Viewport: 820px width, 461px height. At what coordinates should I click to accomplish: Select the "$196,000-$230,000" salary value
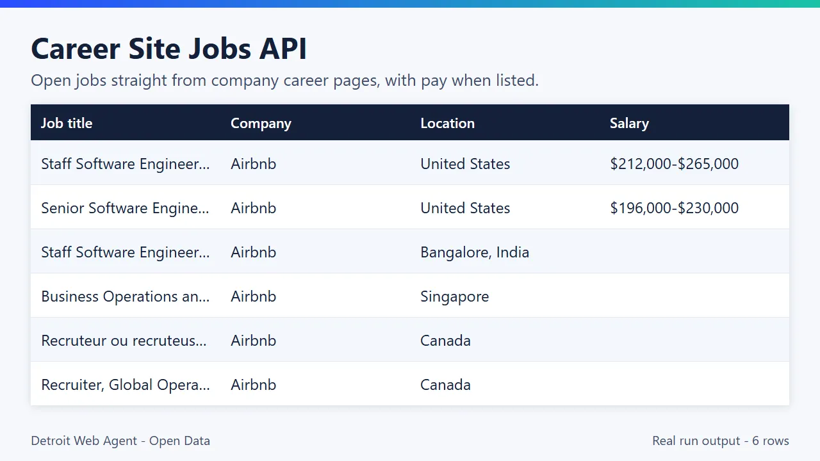(674, 208)
